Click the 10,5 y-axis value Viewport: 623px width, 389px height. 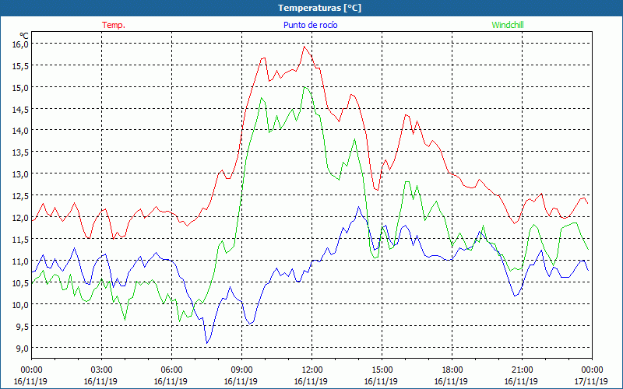(x=21, y=282)
